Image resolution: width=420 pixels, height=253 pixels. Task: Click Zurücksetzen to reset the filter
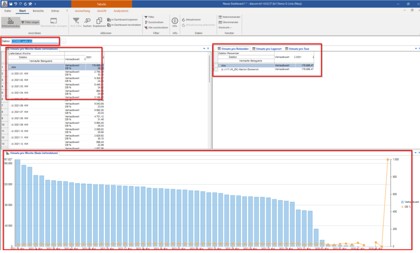coord(154,22)
